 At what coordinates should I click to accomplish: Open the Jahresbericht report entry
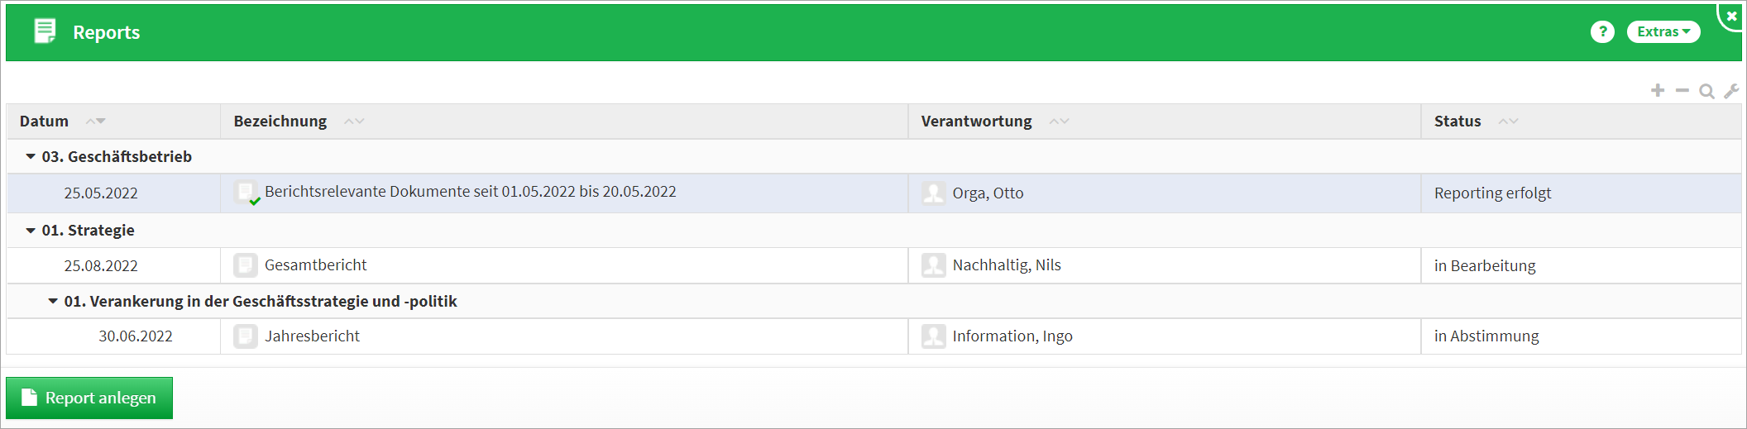312,336
